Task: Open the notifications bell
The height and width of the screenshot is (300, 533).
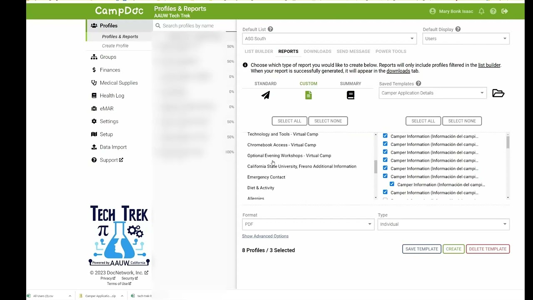Action: [481, 11]
